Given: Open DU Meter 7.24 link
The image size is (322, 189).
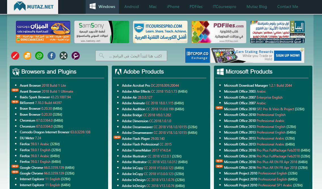Looking at the screenshot, I should pos(30,138).
